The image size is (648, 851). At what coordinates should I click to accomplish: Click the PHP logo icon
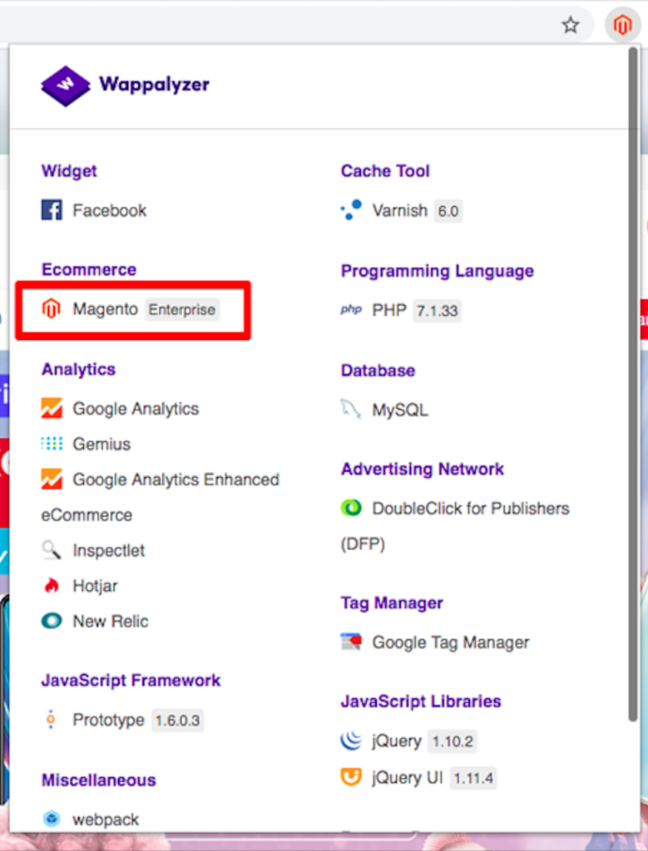pyautogui.click(x=351, y=311)
